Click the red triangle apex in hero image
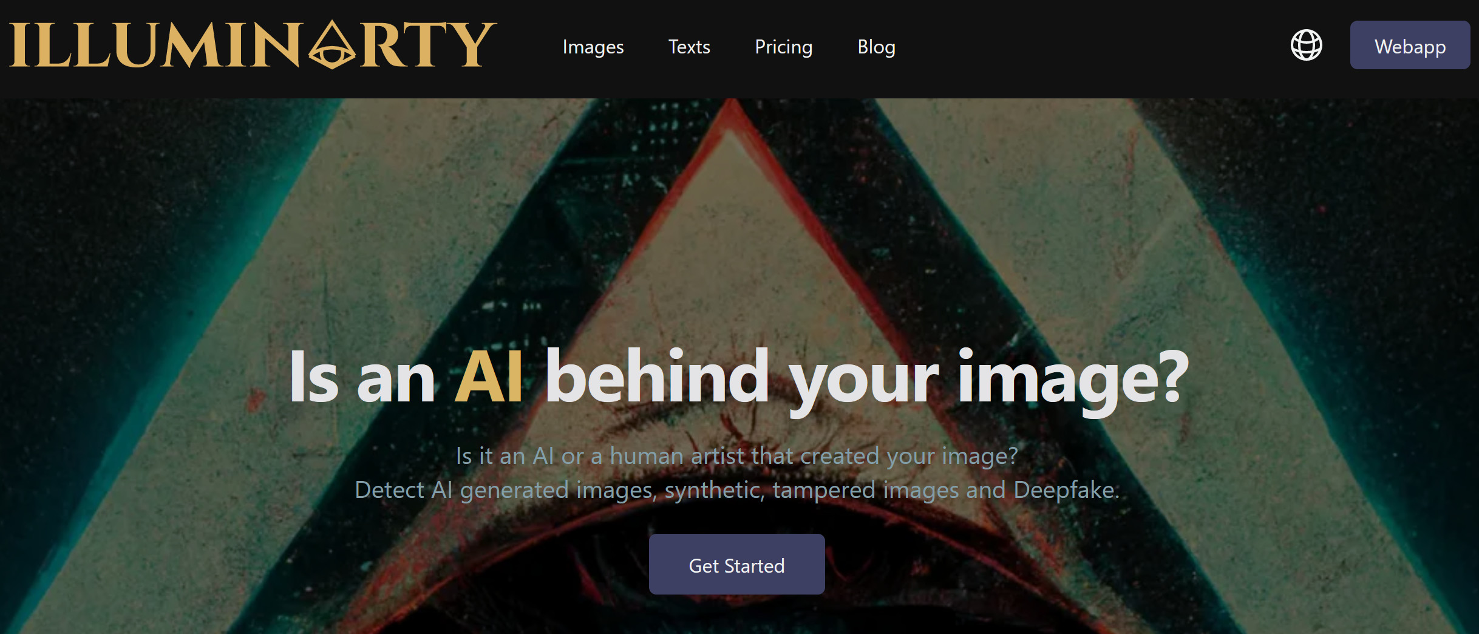This screenshot has height=634, width=1479. (x=733, y=112)
